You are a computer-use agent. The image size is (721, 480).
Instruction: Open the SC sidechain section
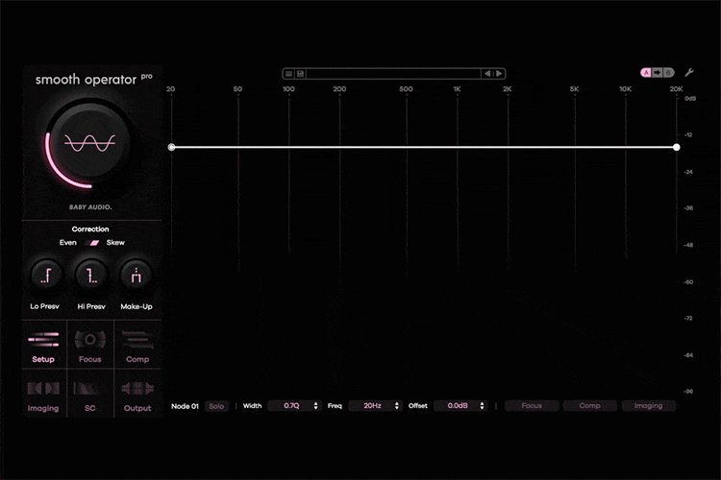click(90, 395)
